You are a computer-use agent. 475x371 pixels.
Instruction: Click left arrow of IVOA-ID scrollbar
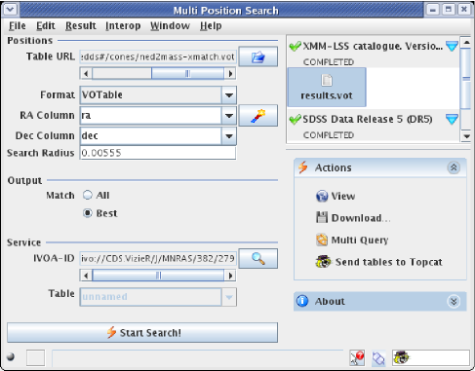point(86,276)
